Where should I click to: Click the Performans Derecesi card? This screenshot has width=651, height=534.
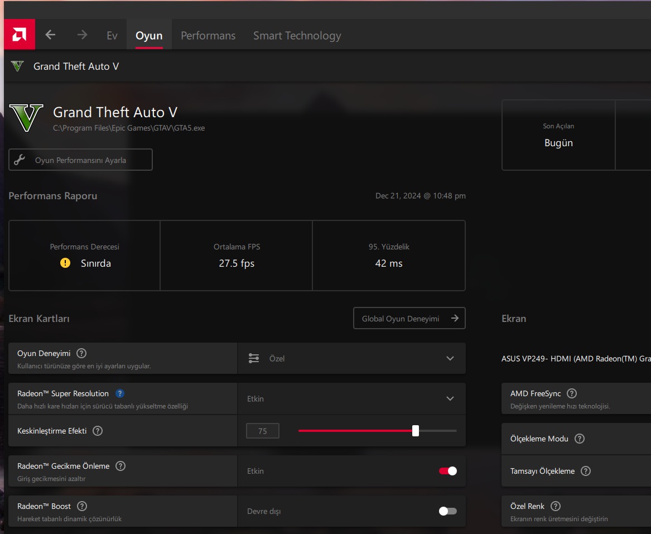[85, 256]
